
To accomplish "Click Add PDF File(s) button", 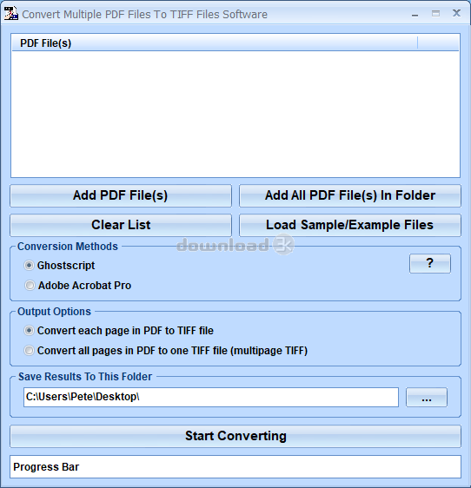I will pyautogui.click(x=121, y=195).
